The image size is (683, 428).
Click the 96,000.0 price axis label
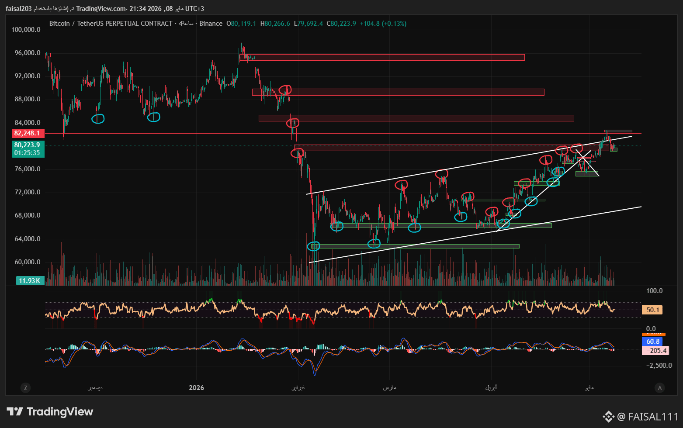[27, 53]
